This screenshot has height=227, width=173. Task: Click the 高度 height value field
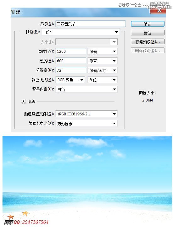[x=71, y=61]
